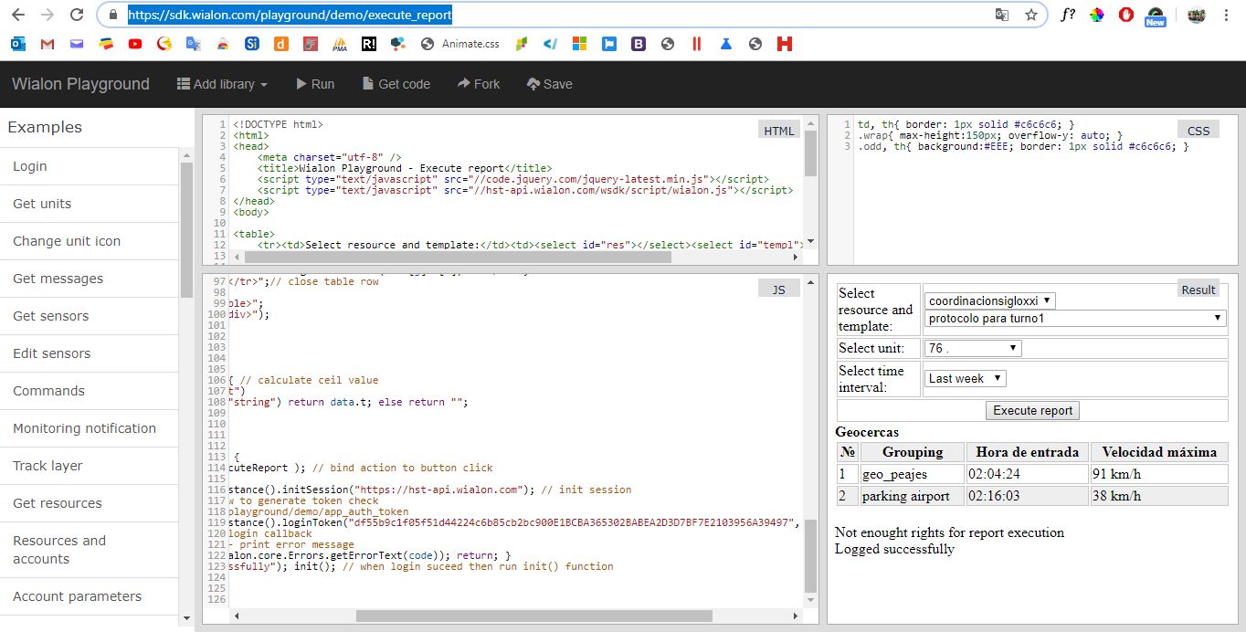Open the Monitoring notification example
The height and width of the screenshot is (632, 1246).
[x=84, y=428]
